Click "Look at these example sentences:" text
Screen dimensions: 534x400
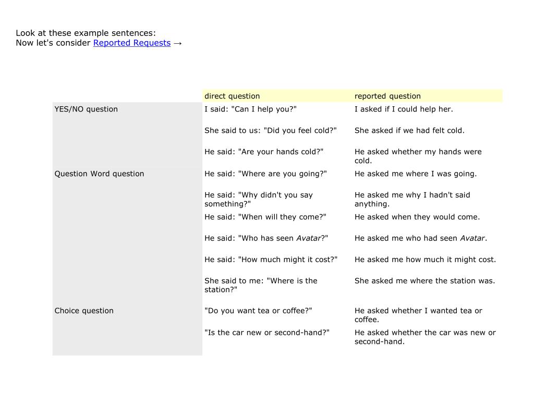click(86, 33)
